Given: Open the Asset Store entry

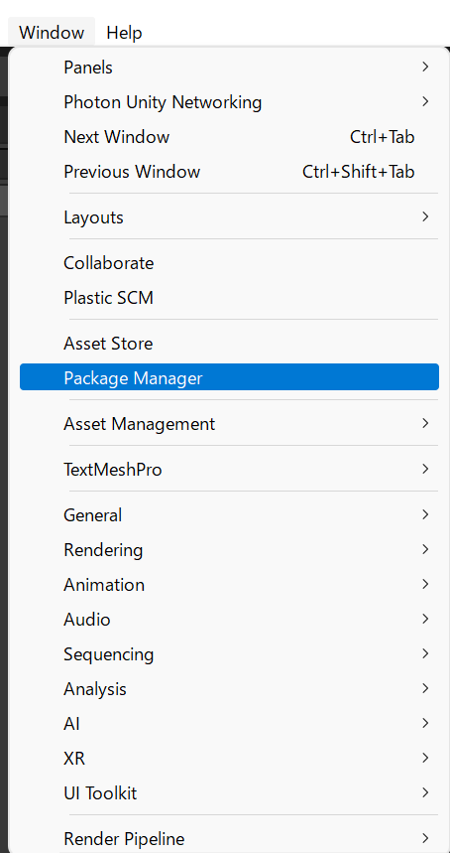Looking at the screenshot, I should 229,344.
